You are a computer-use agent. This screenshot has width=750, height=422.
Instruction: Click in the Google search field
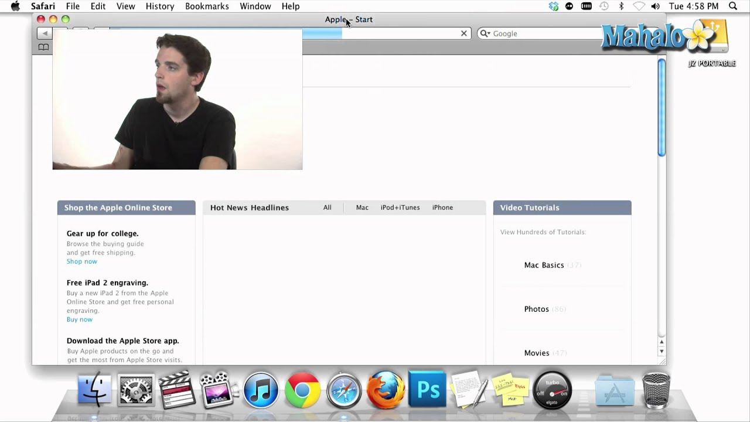tap(545, 33)
